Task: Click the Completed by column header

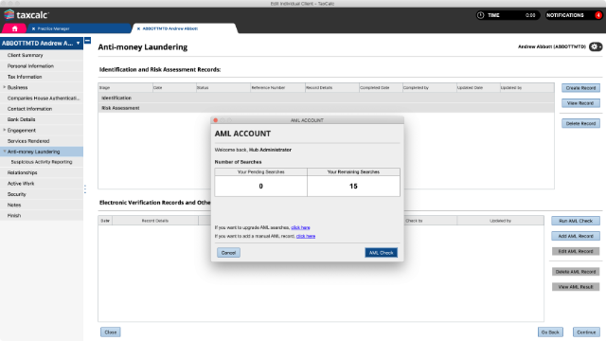Action: pyautogui.click(x=429, y=88)
